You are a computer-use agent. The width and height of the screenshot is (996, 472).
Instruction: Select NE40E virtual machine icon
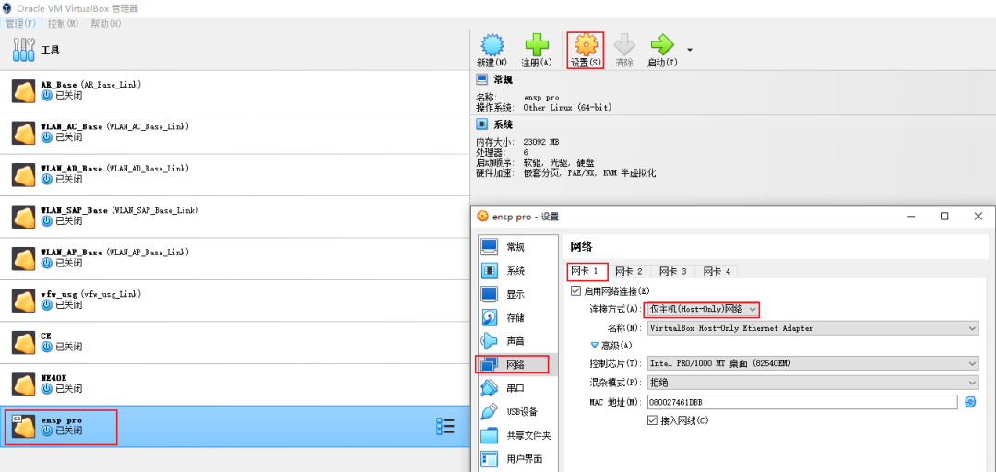[x=24, y=384]
